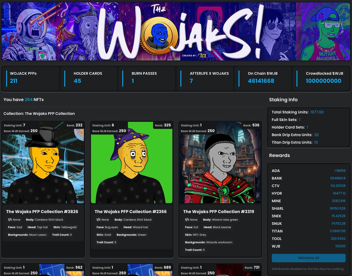Click the WJB reward amount 110250
Image resolution: width=352 pixels, height=276 pixels.
point(340,246)
